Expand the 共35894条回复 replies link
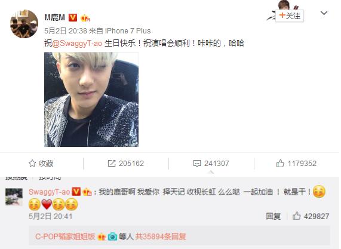341x249 pixels. click(x=161, y=236)
